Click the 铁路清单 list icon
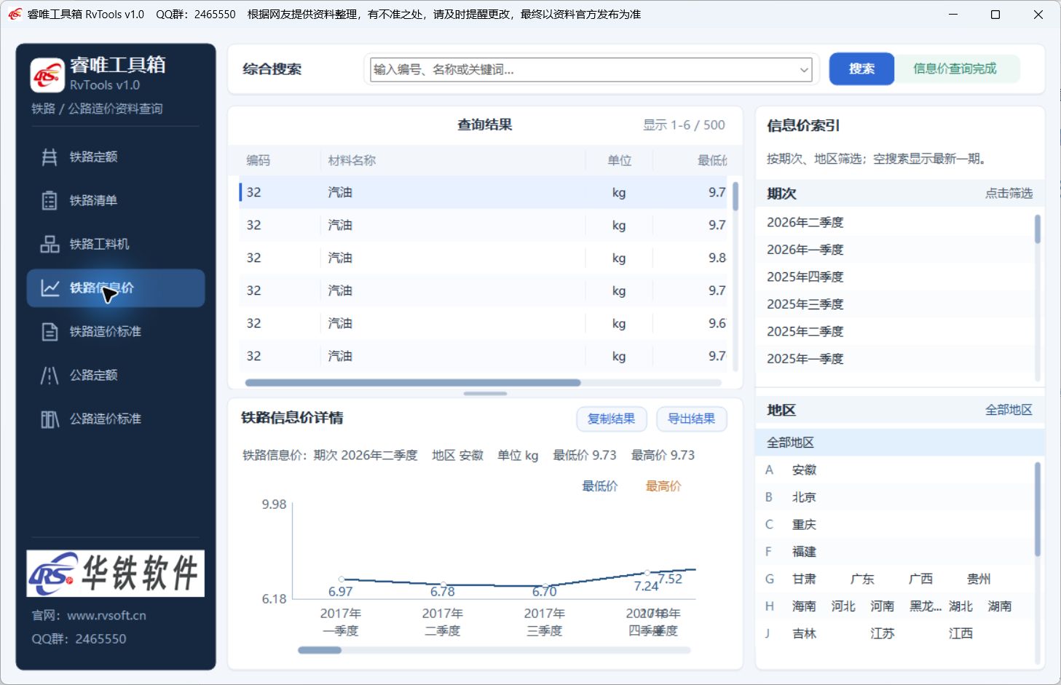 50,200
